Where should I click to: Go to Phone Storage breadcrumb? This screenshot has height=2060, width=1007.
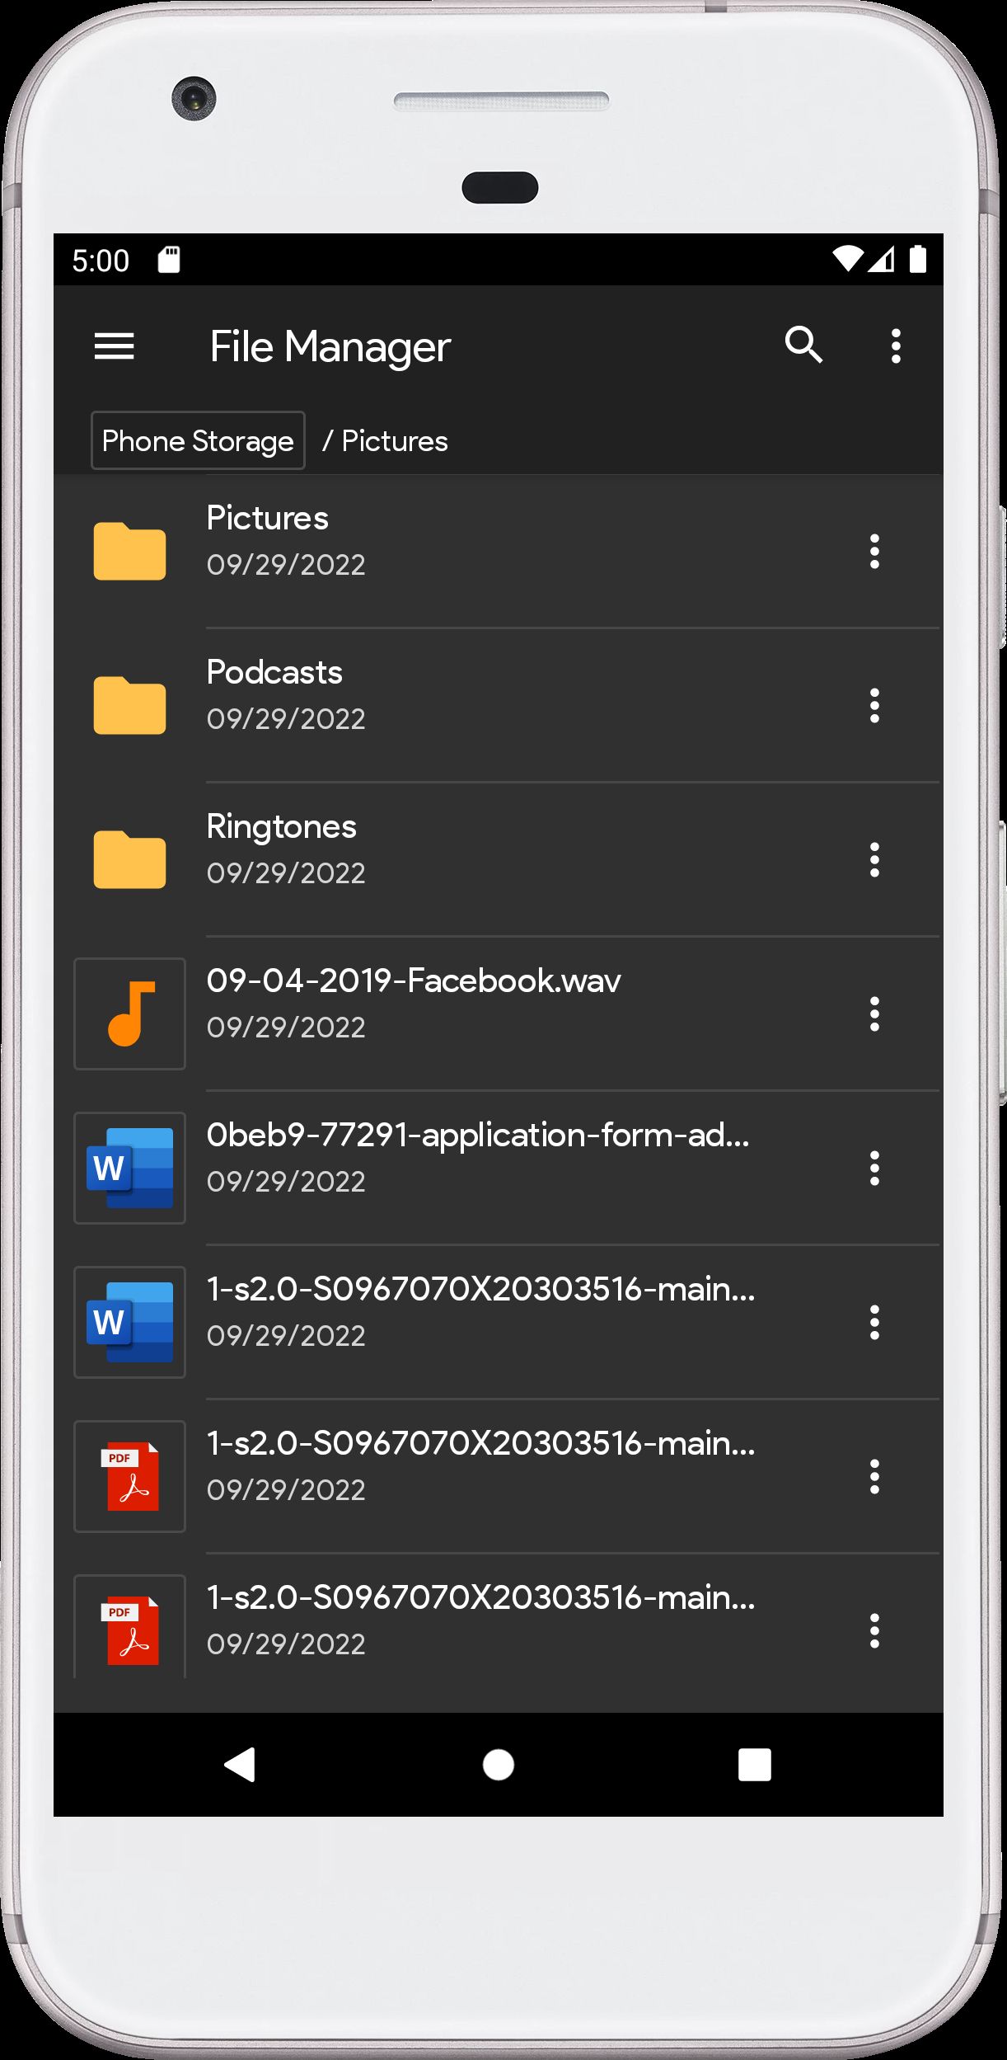pos(198,440)
